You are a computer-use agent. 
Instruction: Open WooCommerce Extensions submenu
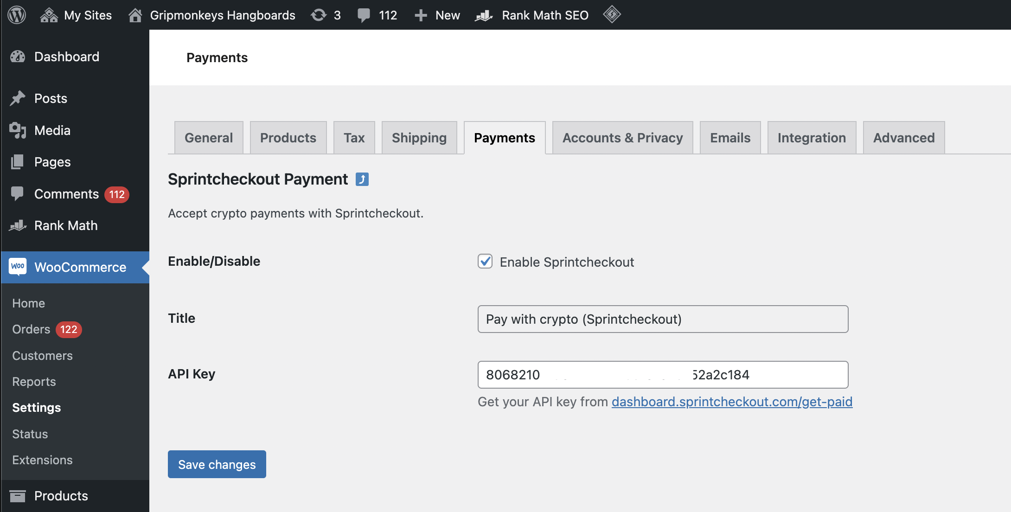pos(42,460)
